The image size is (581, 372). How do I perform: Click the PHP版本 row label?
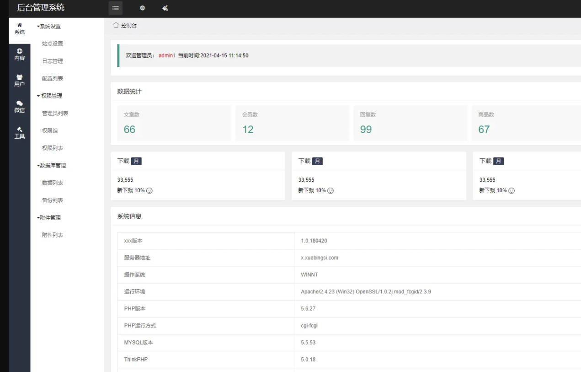pyautogui.click(x=136, y=308)
